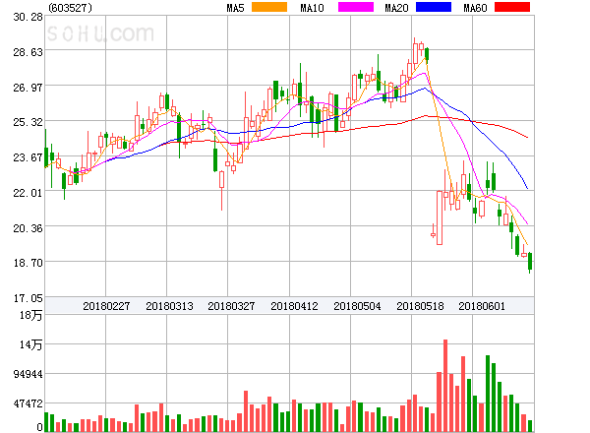This screenshot has height=433, width=590.
Task: Click the 28.63 price axis label
Action: (28, 52)
